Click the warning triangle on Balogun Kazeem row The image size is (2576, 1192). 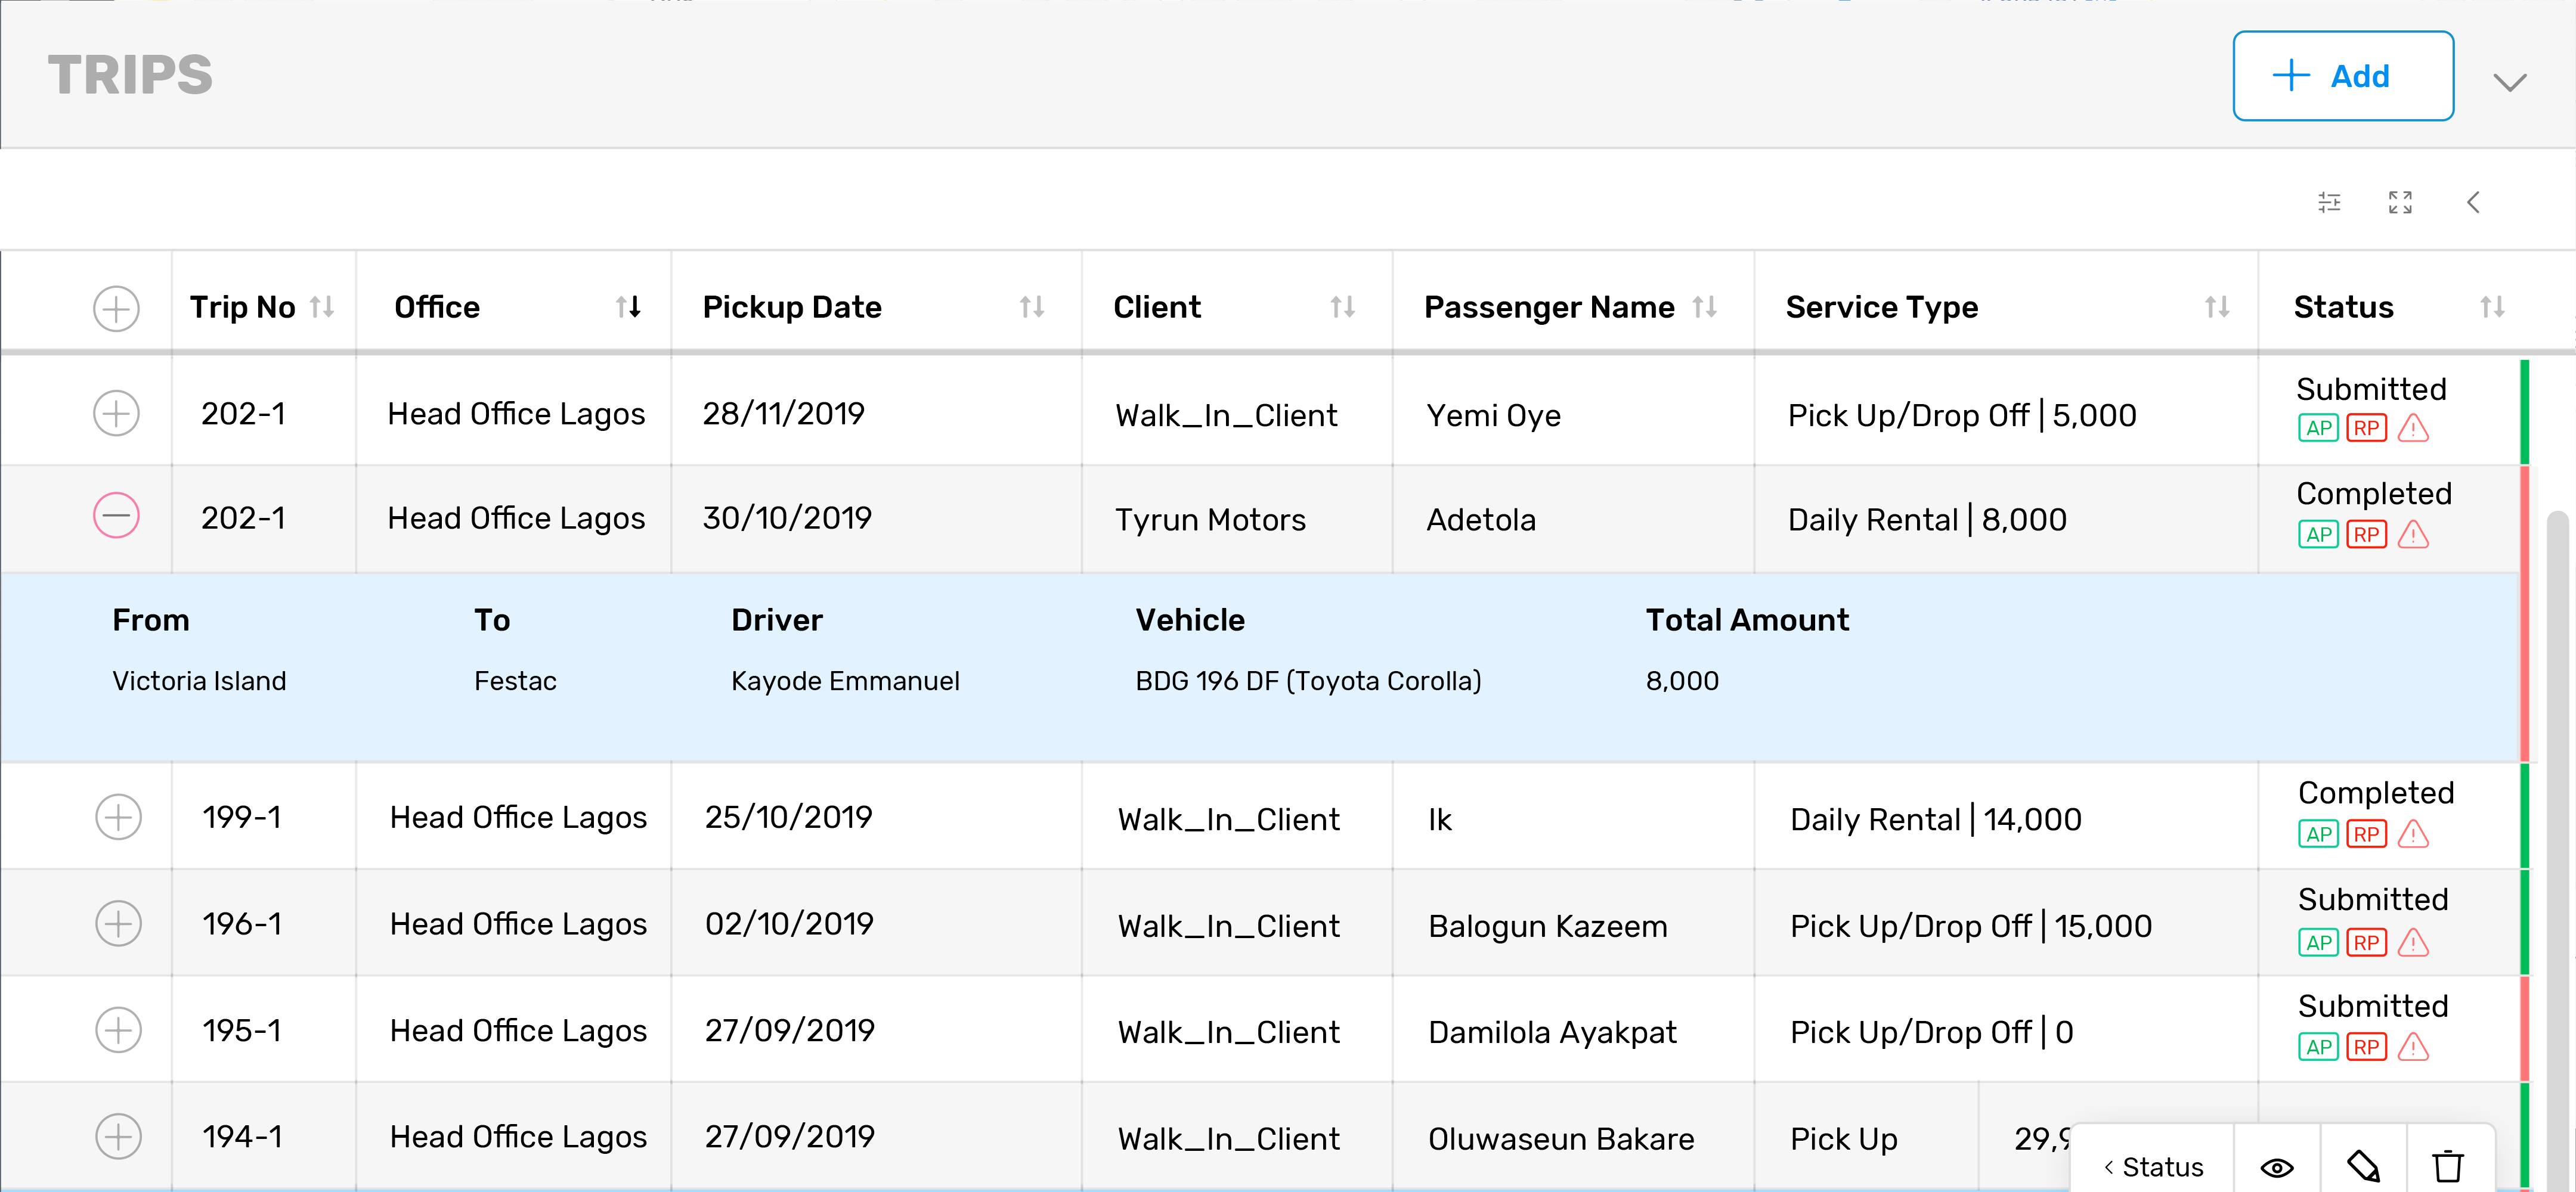pos(2413,942)
